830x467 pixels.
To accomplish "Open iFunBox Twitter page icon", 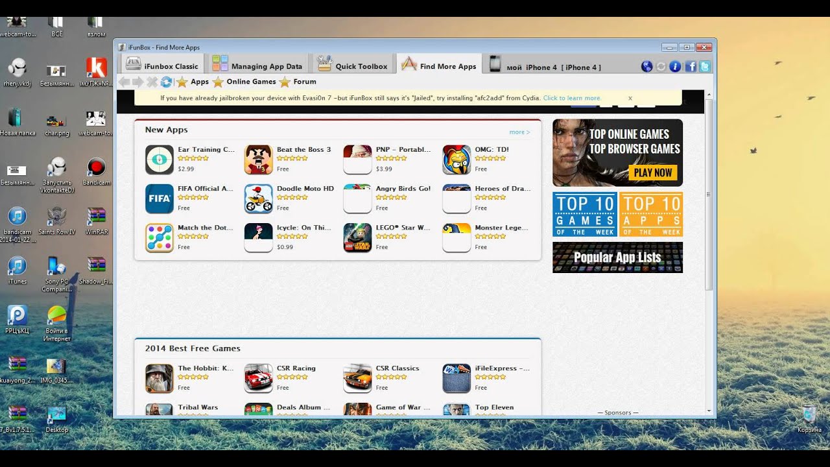I will [705, 66].
